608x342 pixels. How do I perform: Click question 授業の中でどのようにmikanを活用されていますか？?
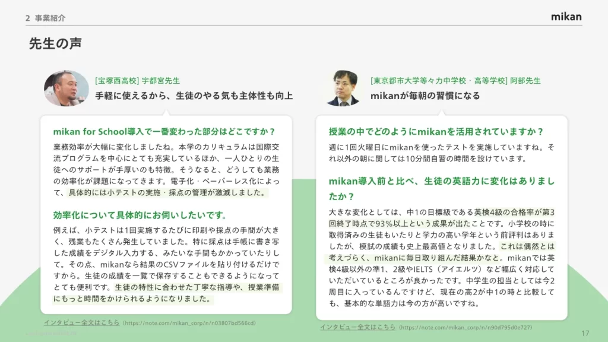pos(436,131)
